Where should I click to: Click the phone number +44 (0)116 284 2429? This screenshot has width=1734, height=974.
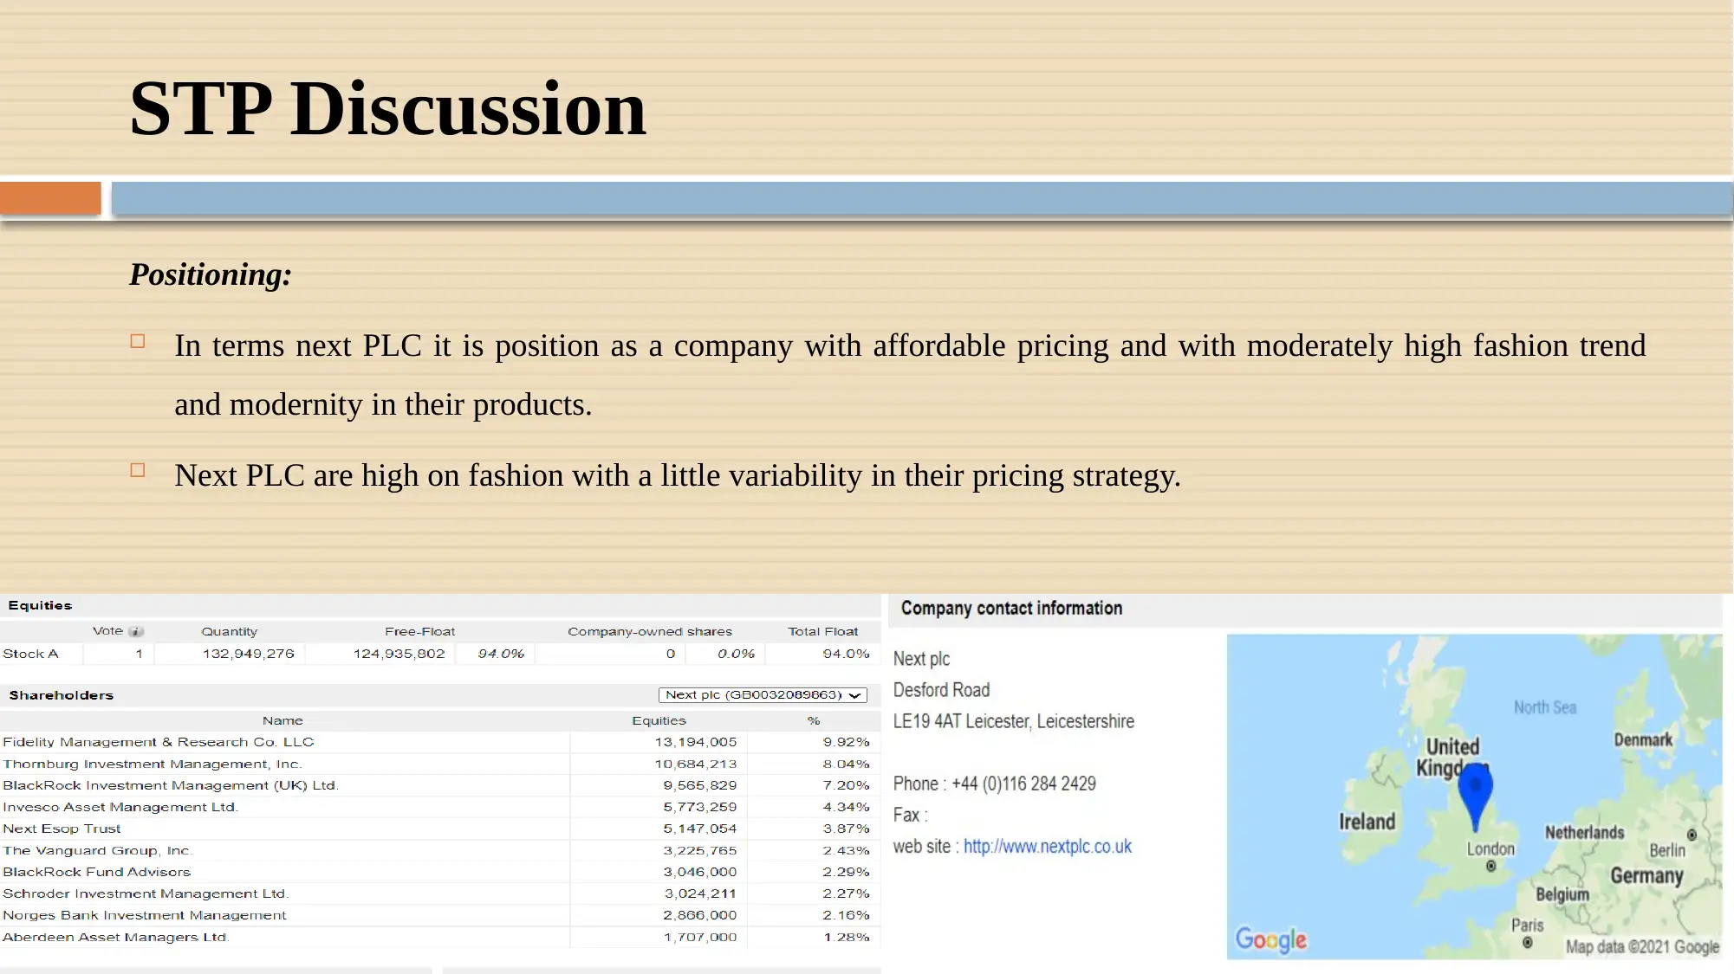coord(1023,784)
